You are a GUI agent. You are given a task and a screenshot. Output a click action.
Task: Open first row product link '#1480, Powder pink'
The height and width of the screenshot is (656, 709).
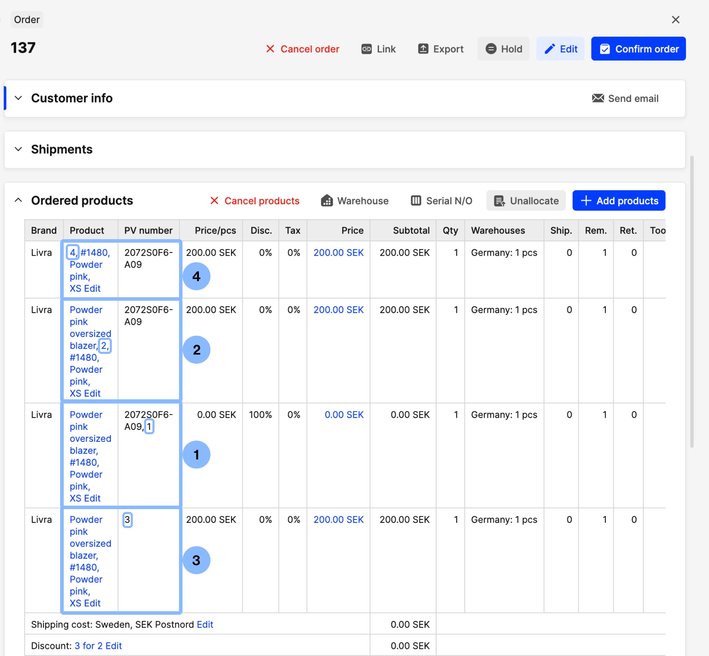point(89,270)
